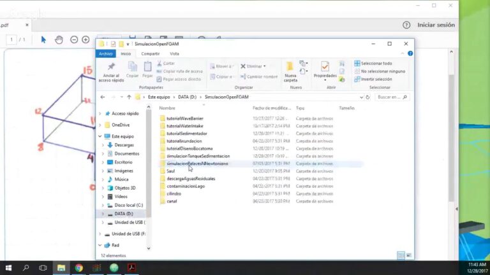Collapse the Este equipo node
The width and height of the screenshot is (490, 275).
(x=100, y=136)
